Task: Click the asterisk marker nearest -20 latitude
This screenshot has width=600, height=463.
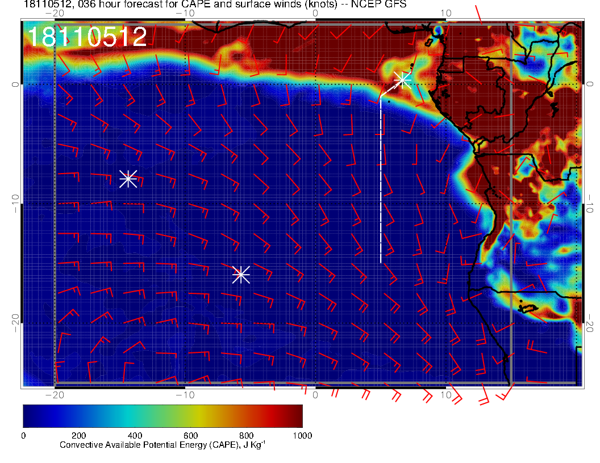Action: click(241, 274)
